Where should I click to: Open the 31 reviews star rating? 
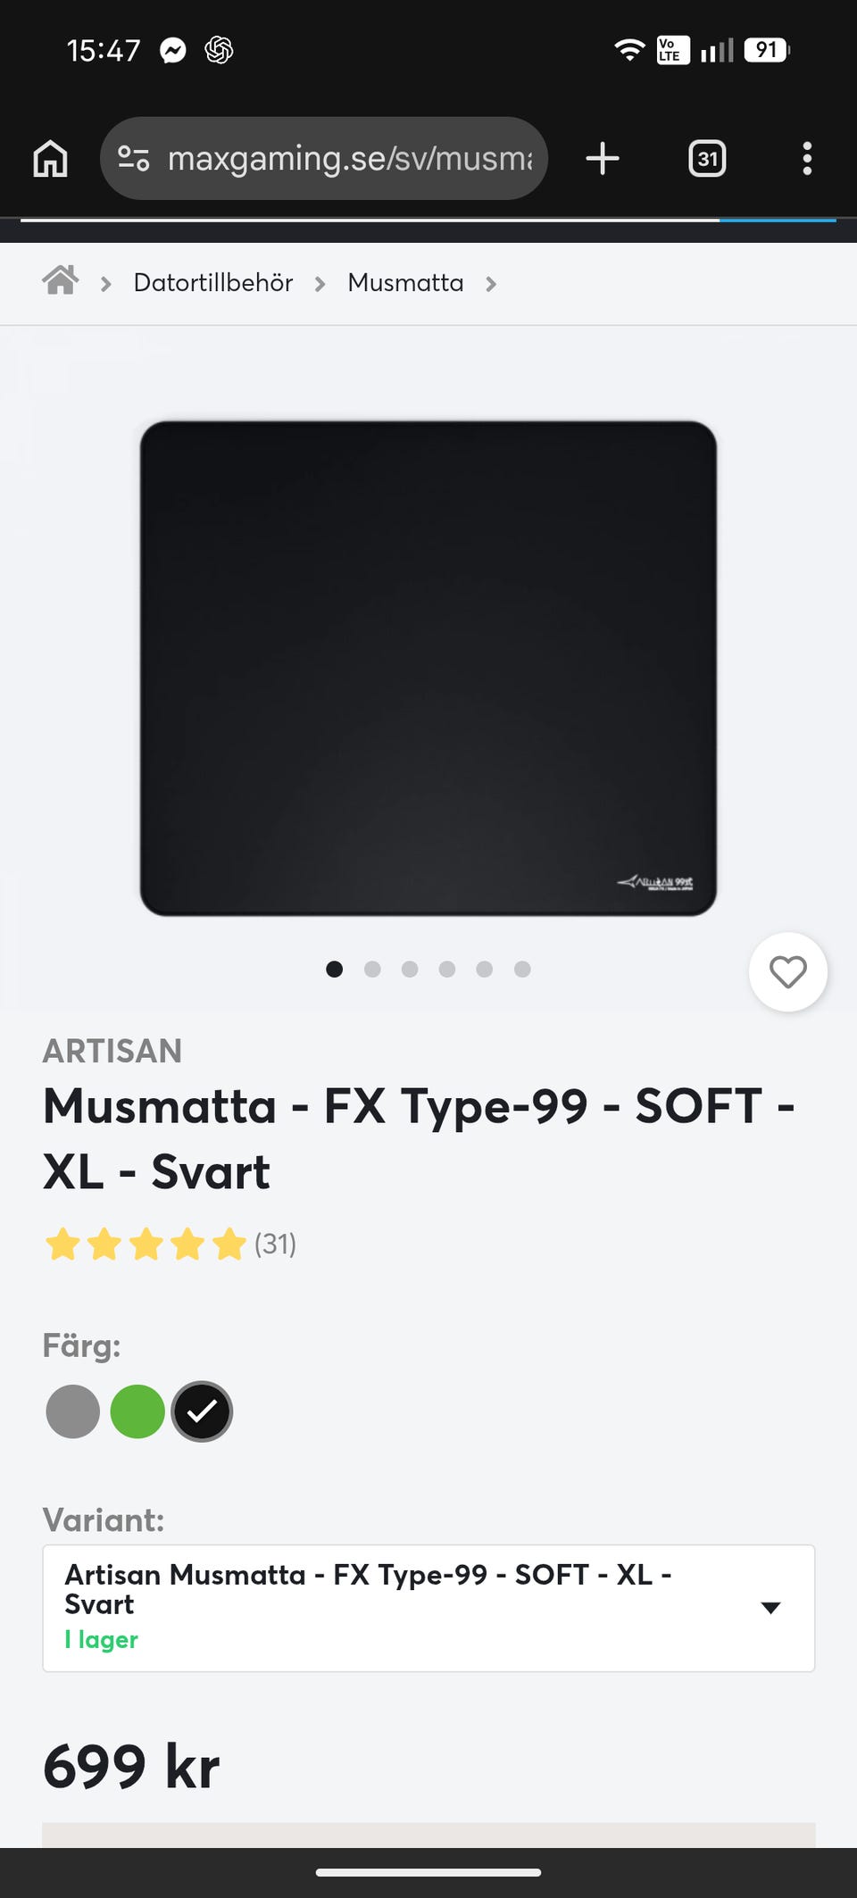(170, 1244)
